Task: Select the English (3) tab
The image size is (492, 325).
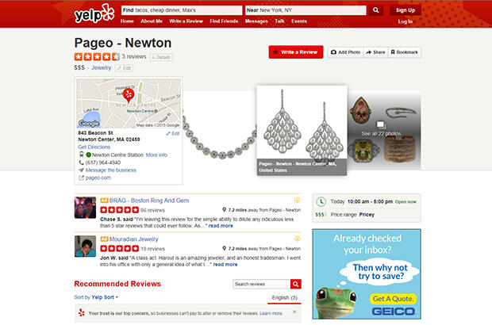Action: tap(284, 298)
